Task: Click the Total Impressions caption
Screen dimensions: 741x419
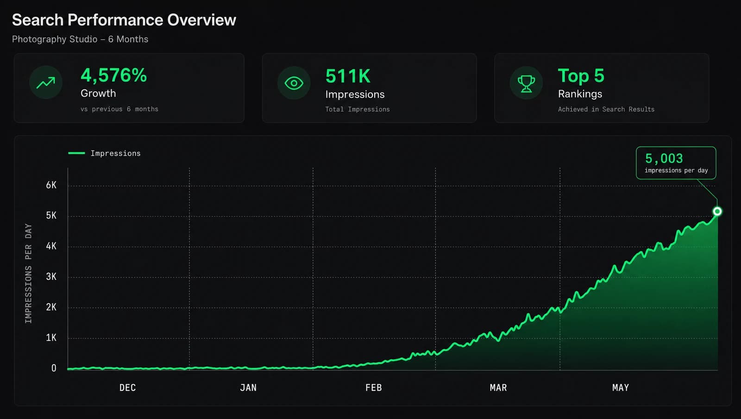Action: (x=358, y=109)
